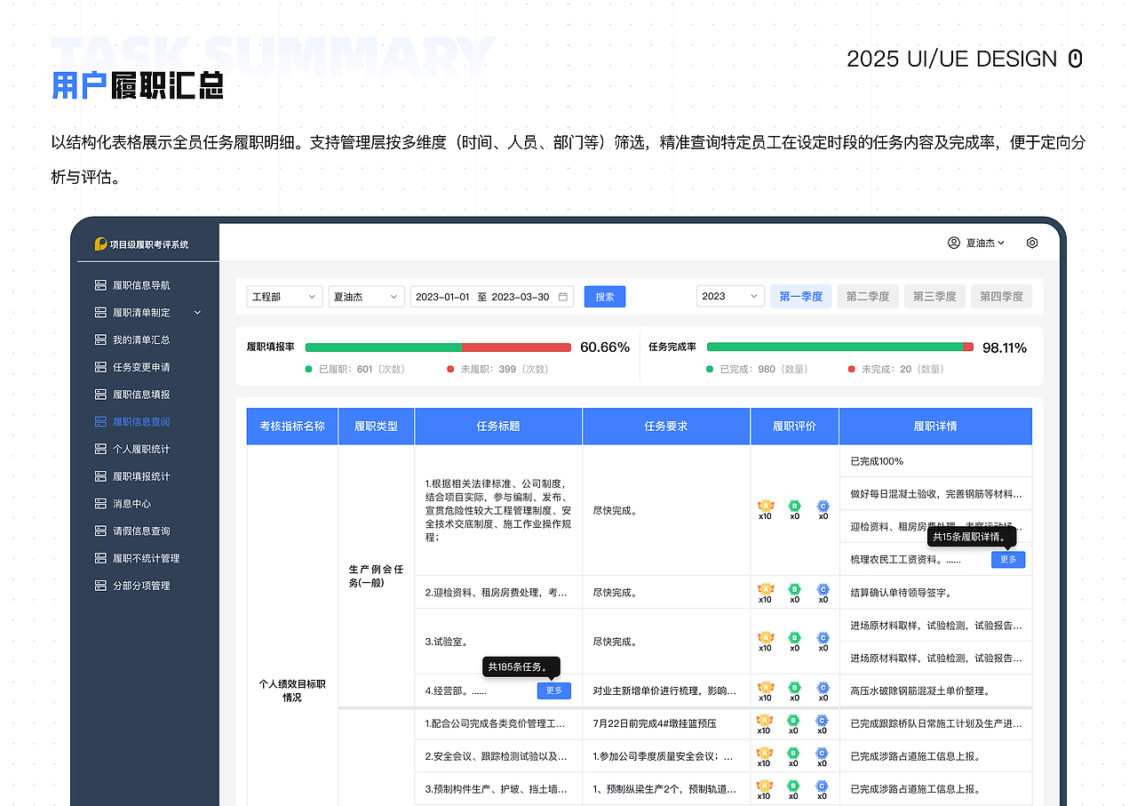The height and width of the screenshot is (806, 1137).
Task: Click the 履职不统计管理 sidebar icon
Action: [100, 558]
